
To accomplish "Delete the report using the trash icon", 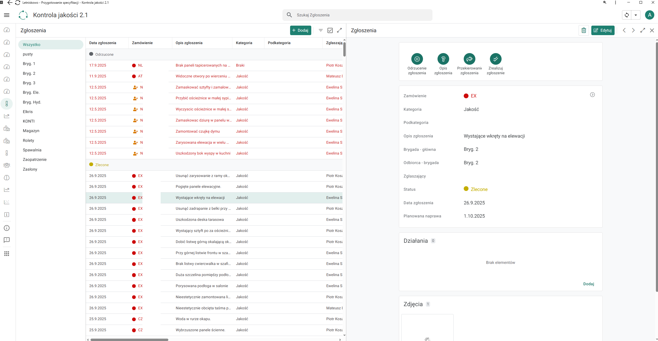I will coord(584,30).
